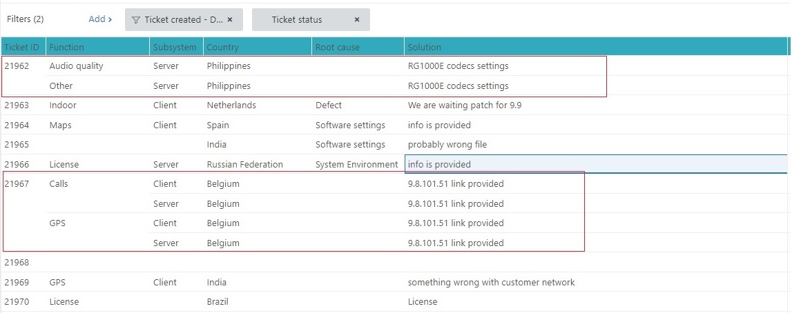Click the Root cause column header
Screen dimensions: 792x313
tap(337, 47)
